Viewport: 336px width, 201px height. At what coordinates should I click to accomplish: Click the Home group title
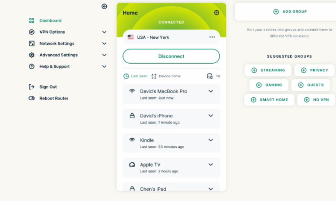tap(130, 13)
